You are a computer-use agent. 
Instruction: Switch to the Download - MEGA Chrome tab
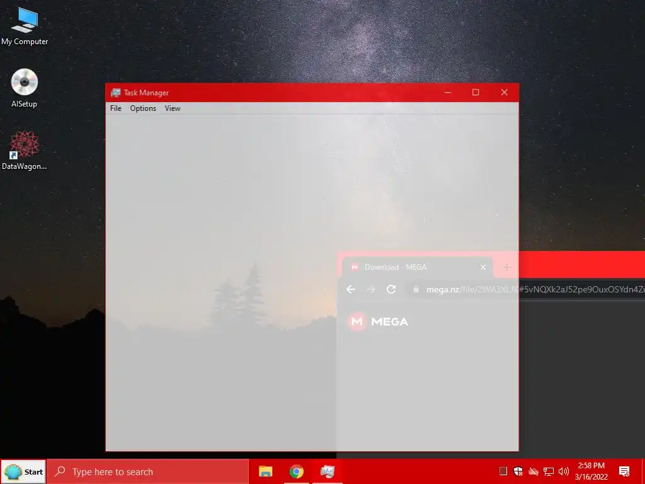[x=416, y=267]
